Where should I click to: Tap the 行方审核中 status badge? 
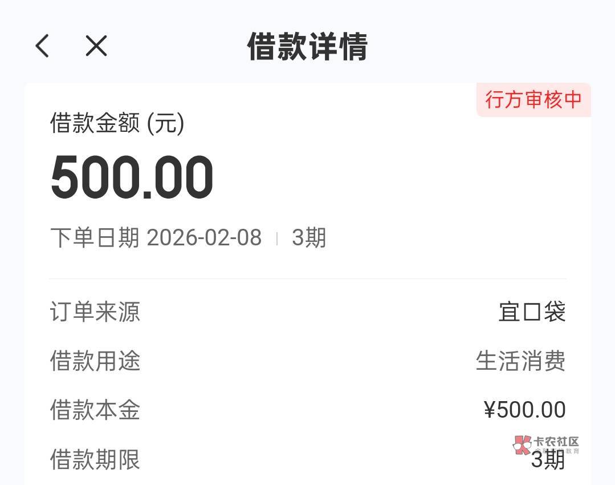533,100
